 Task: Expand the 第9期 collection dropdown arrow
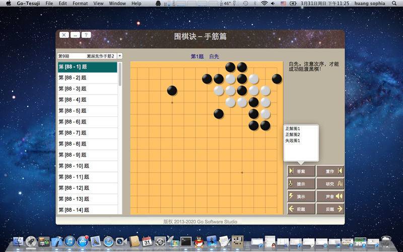[x=120, y=56]
